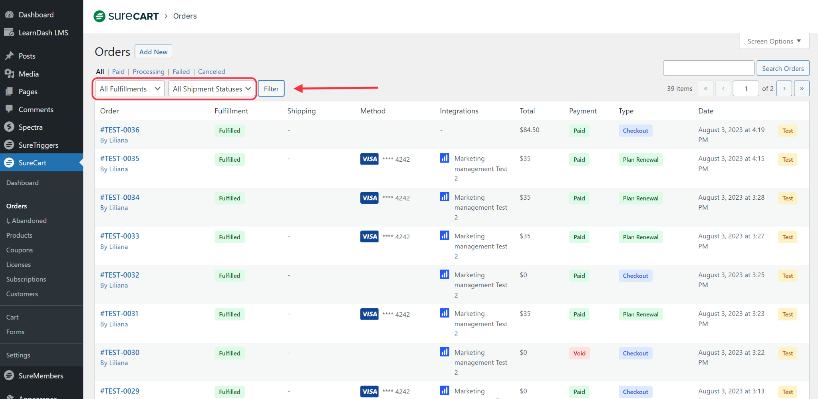Go to next page of orders

[784, 88]
